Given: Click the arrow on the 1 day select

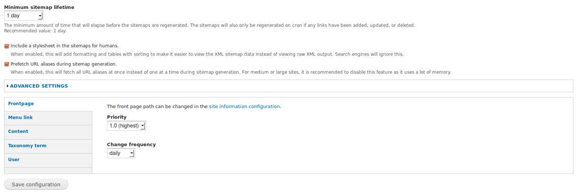Looking at the screenshot, I should (x=40, y=16).
